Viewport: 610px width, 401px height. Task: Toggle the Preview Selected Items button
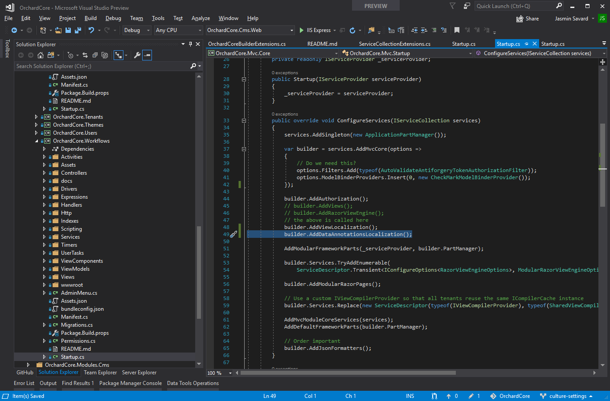(x=147, y=55)
